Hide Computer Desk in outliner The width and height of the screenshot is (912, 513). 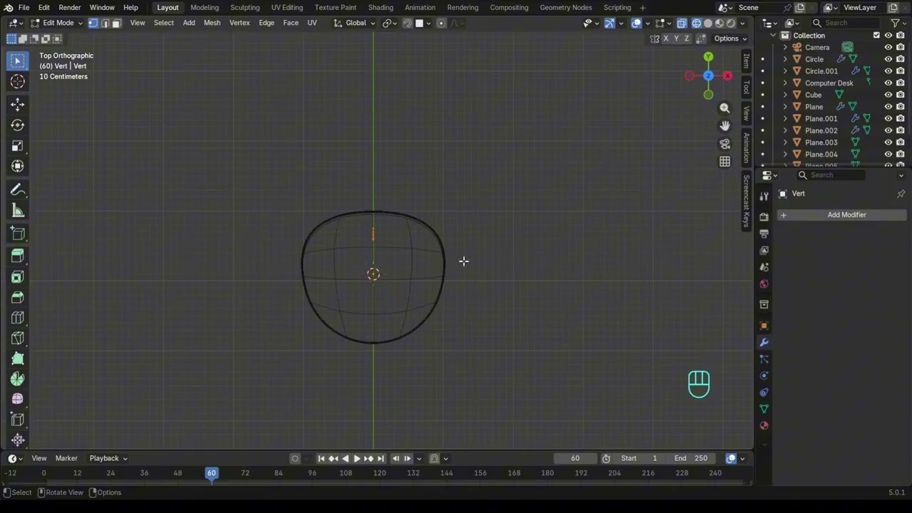888,83
